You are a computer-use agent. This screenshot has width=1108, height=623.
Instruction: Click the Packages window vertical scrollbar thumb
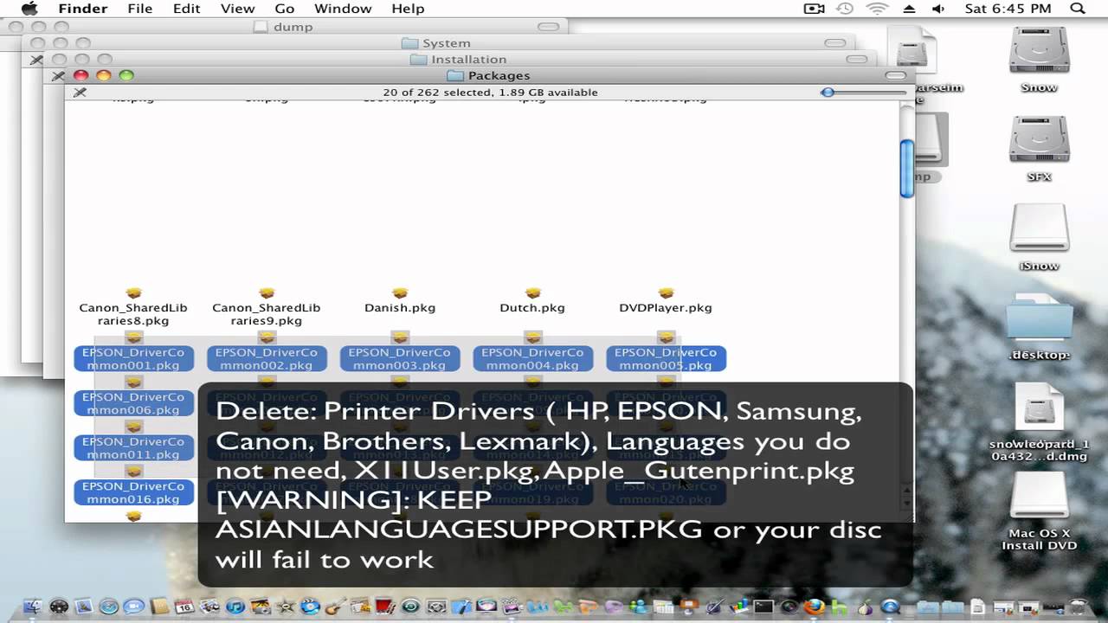click(x=906, y=170)
